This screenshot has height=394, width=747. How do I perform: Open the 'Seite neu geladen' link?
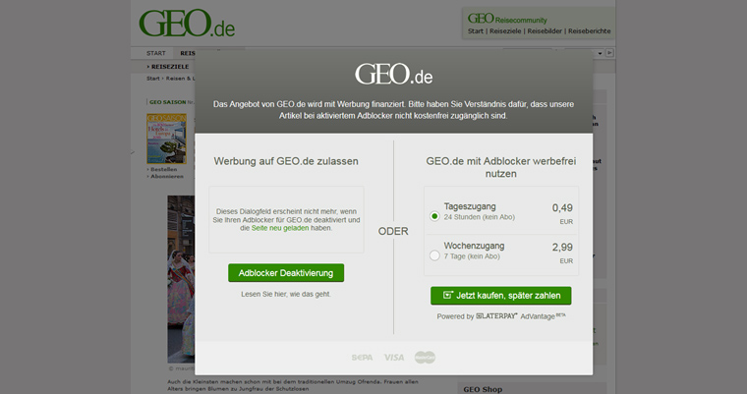(x=280, y=228)
